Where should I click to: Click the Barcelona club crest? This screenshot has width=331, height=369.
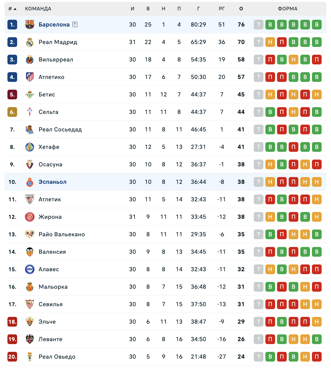tap(30, 25)
